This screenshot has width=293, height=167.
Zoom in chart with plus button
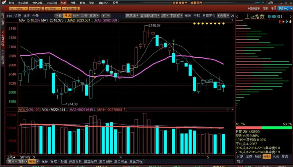click(104, 16)
